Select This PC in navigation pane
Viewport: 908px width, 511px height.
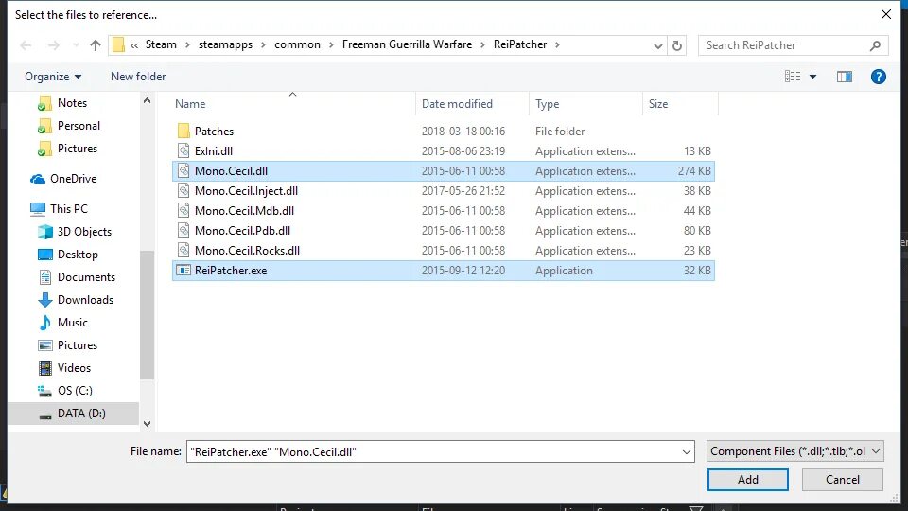tap(68, 208)
